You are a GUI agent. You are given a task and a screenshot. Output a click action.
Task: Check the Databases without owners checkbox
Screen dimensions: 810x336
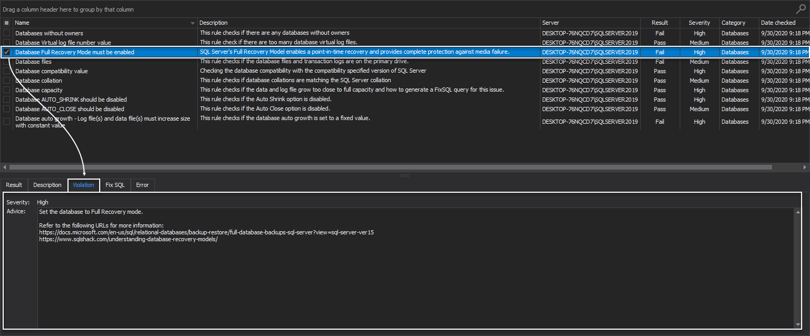point(6,33)
